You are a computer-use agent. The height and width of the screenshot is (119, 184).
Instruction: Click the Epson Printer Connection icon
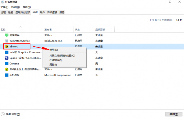click(7, 58)
